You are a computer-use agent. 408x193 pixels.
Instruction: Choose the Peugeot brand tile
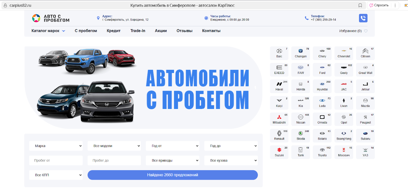(365, 119)
